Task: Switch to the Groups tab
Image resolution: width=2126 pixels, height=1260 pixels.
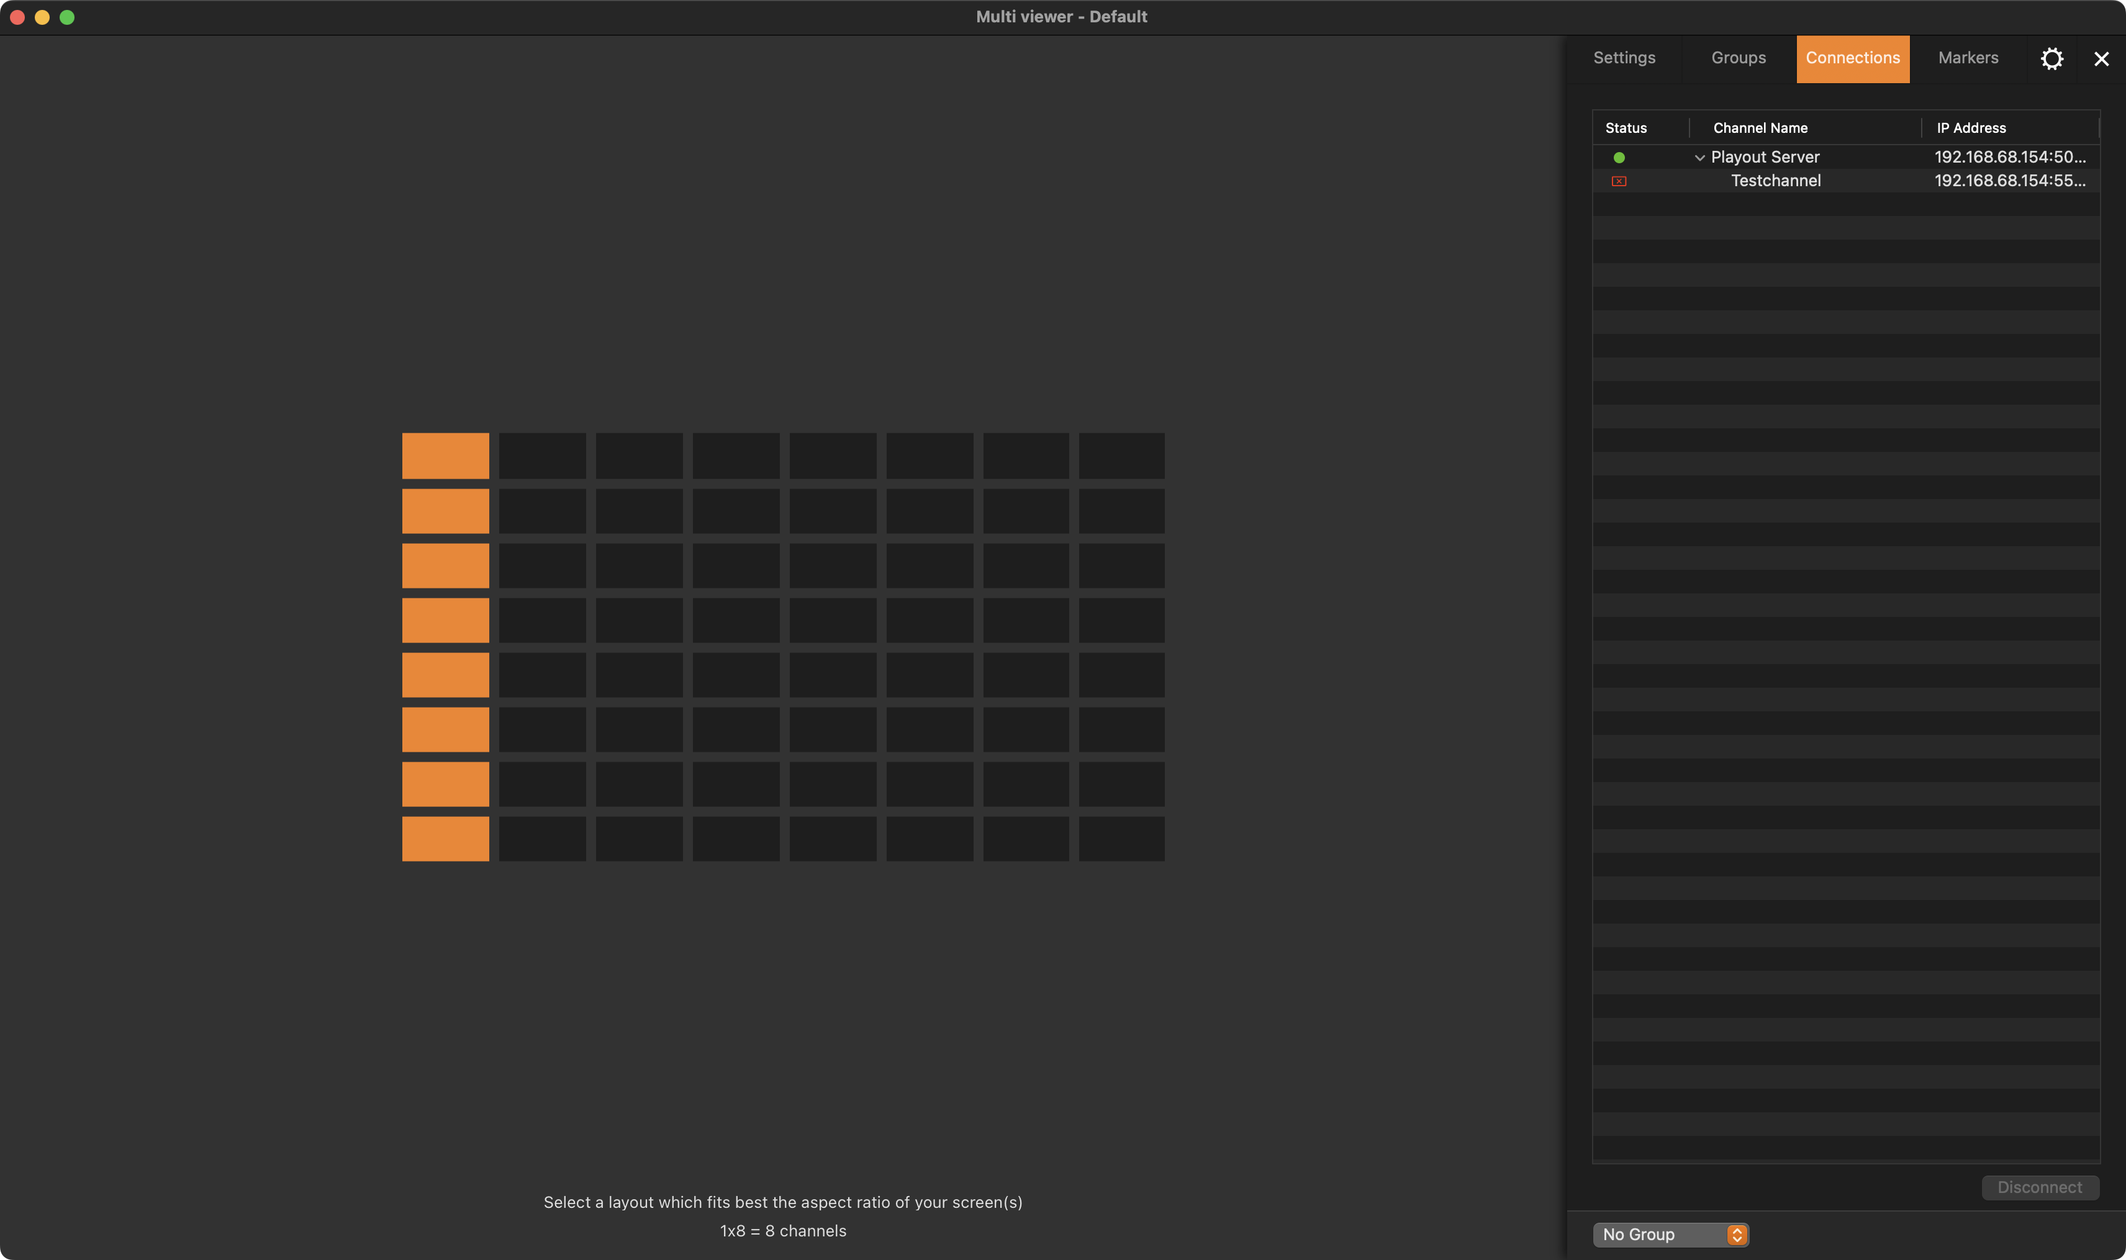Action: [x=1738, y=58]
